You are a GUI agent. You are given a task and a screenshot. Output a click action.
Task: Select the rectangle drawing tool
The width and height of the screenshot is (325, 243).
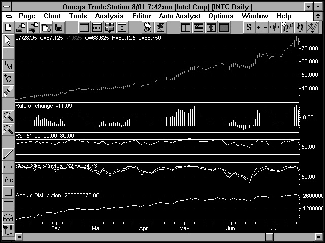pyautogui.click(x=8, y=192)
